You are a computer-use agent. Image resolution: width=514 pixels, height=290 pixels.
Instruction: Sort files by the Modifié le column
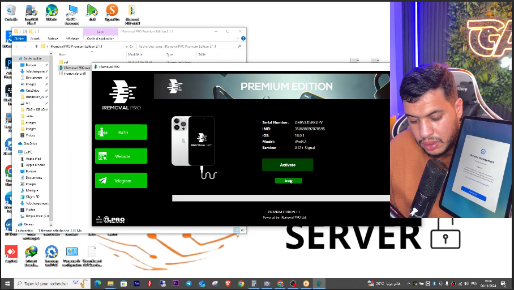click(135, 54)
